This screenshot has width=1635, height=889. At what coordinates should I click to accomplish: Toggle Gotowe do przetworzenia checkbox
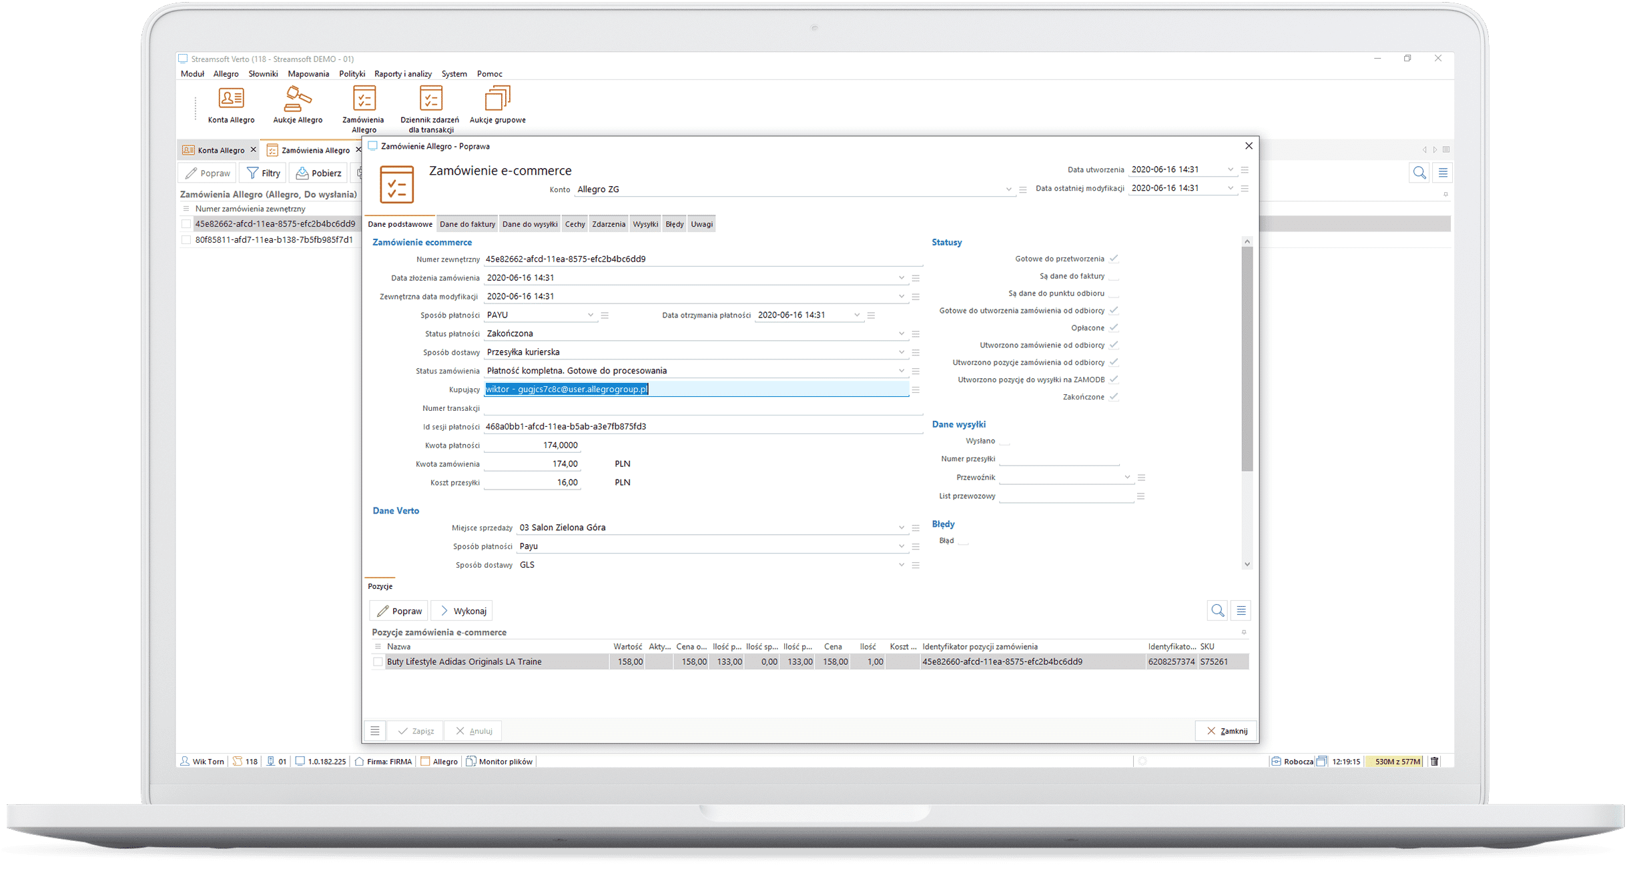1114,259
